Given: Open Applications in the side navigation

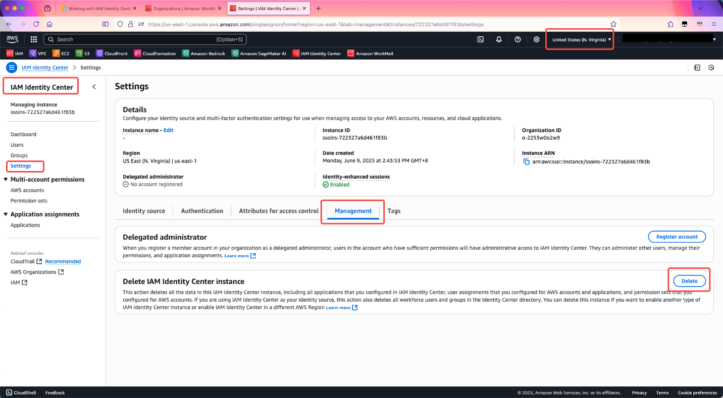Looking at the screenshot, I should click(x=25, y=225).
